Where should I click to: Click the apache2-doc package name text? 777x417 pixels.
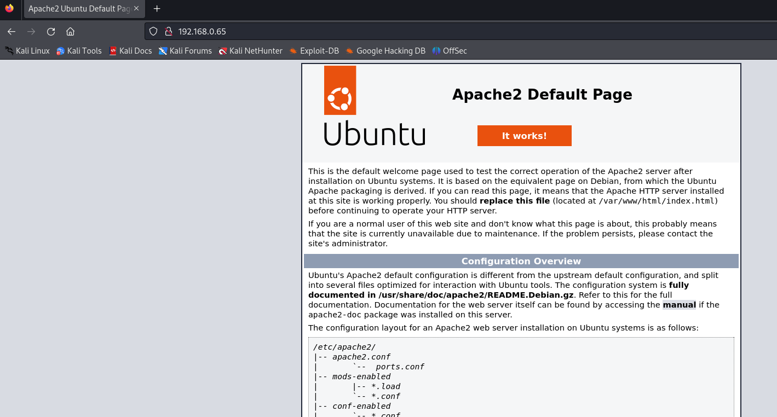point(335,315)
